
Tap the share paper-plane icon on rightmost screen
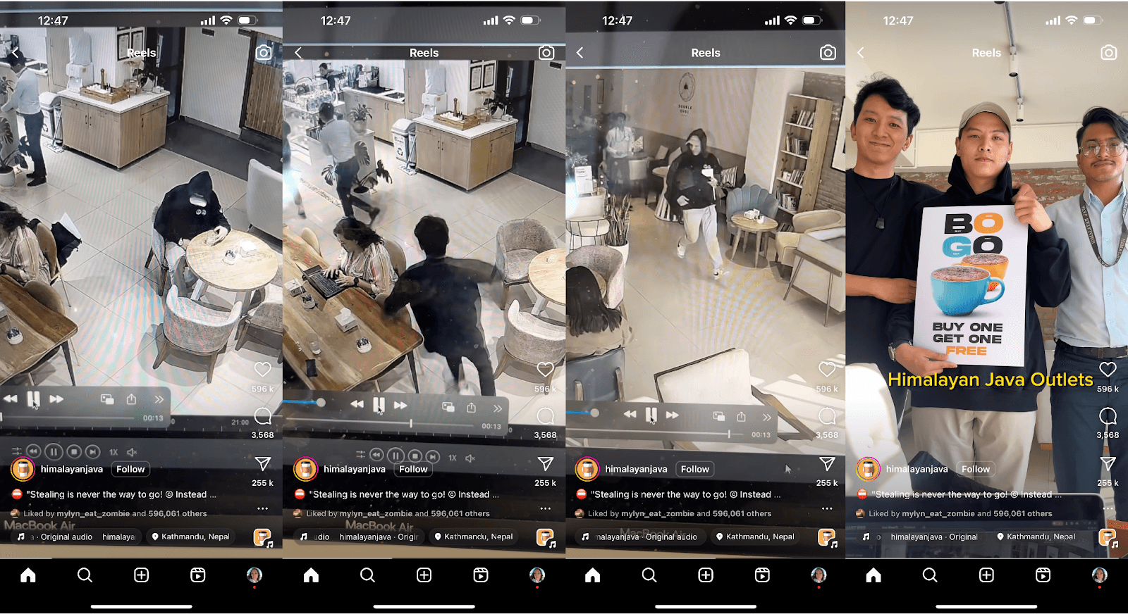tap(1108, 464)
